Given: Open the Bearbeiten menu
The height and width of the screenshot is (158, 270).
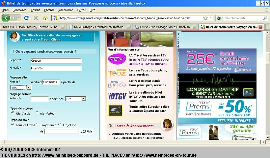Looking at the screenshot, I should [20, 10].
